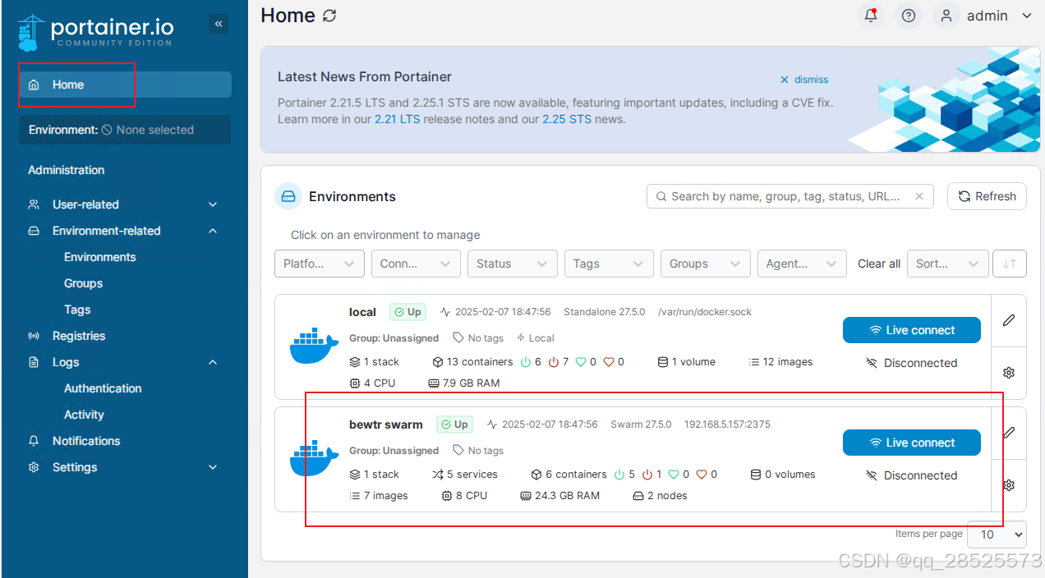The height and width of the screenshot is (578, 1045).
Task: Open the Sort by dropdown
Action: 948,264
